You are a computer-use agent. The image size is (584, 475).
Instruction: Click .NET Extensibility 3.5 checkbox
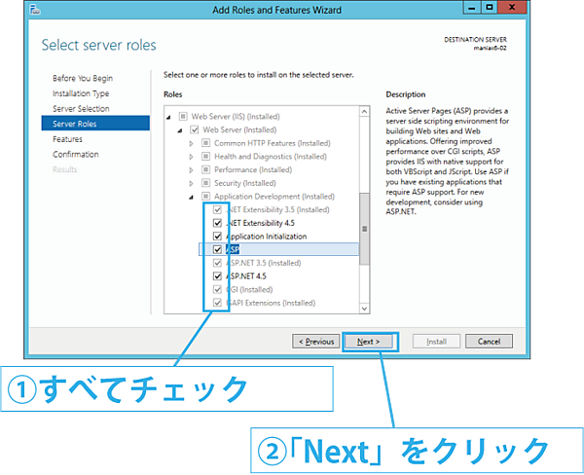[x=217, y=209]
